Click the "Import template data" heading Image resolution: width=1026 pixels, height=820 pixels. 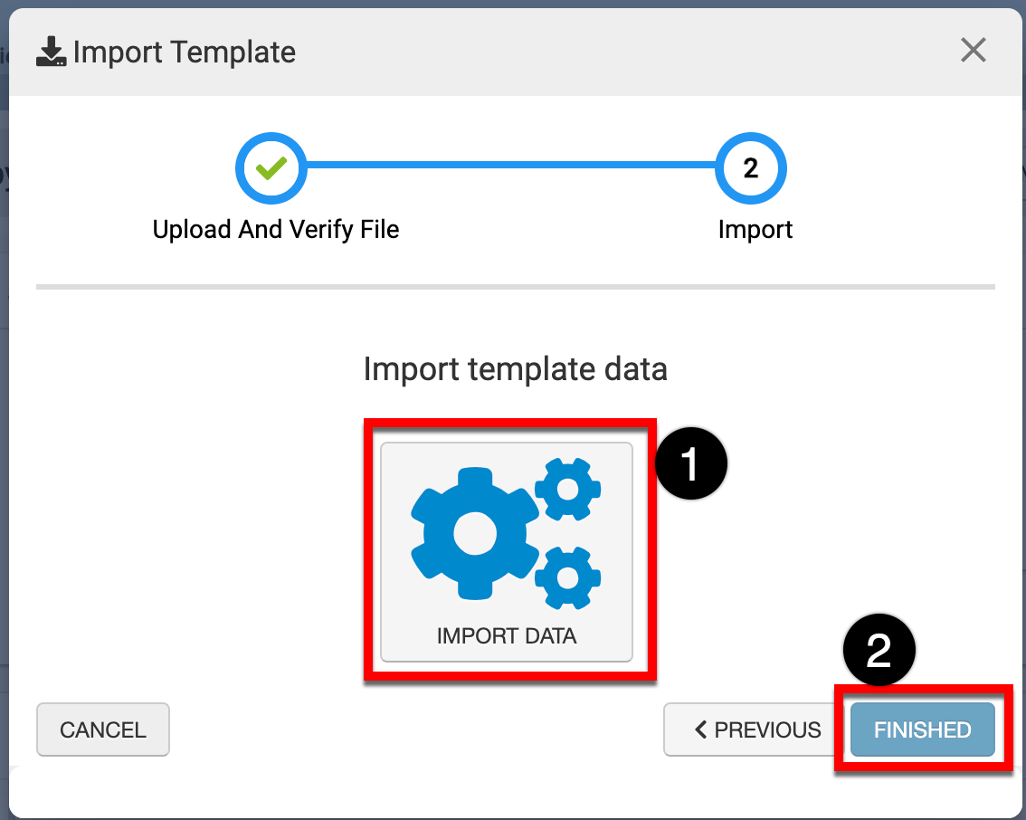515,369
